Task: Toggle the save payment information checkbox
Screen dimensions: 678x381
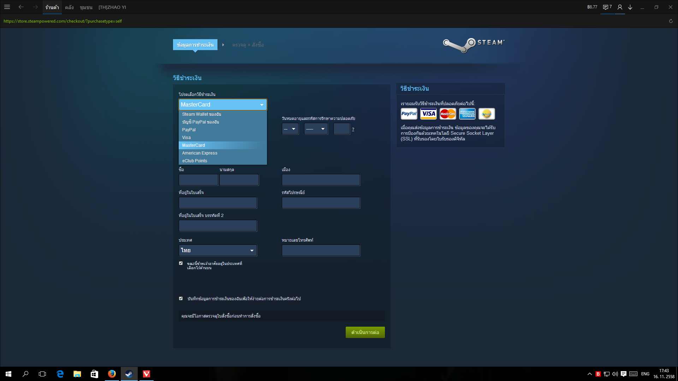Action: point(181,298)
